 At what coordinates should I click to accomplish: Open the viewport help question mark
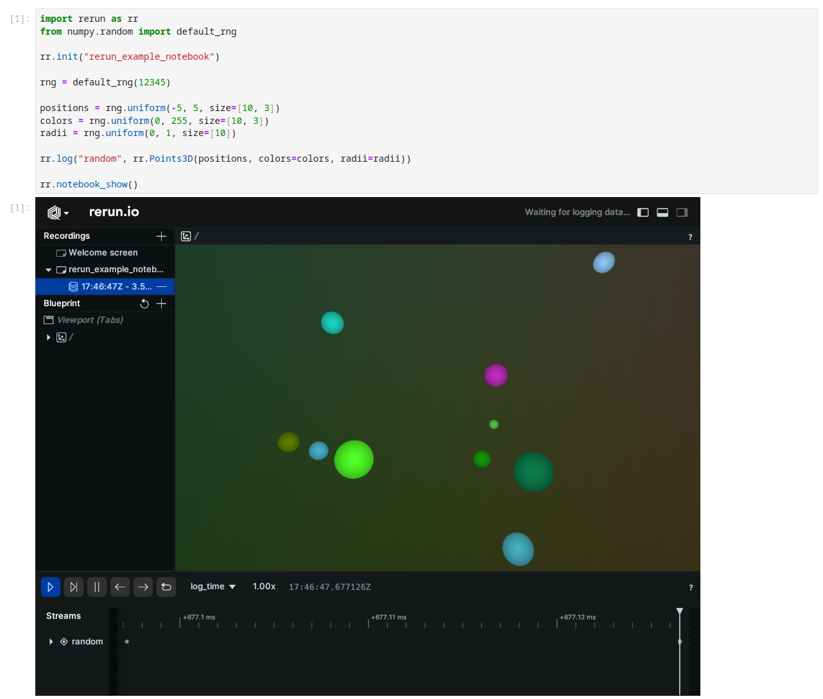690,237
